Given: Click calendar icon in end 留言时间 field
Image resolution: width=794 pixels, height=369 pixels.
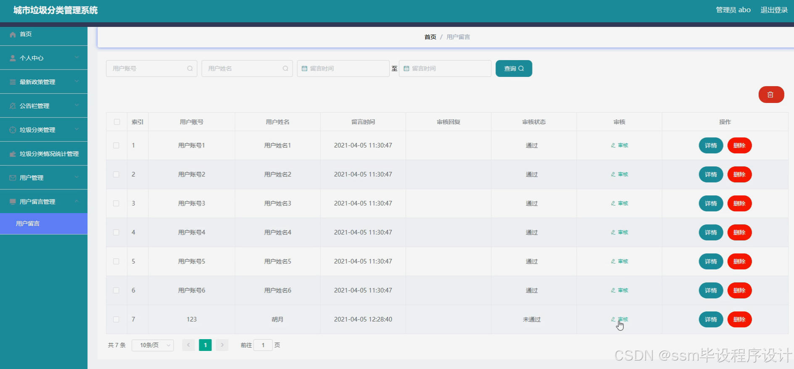Looking at the screenshot, I should [x=406, y=69].
